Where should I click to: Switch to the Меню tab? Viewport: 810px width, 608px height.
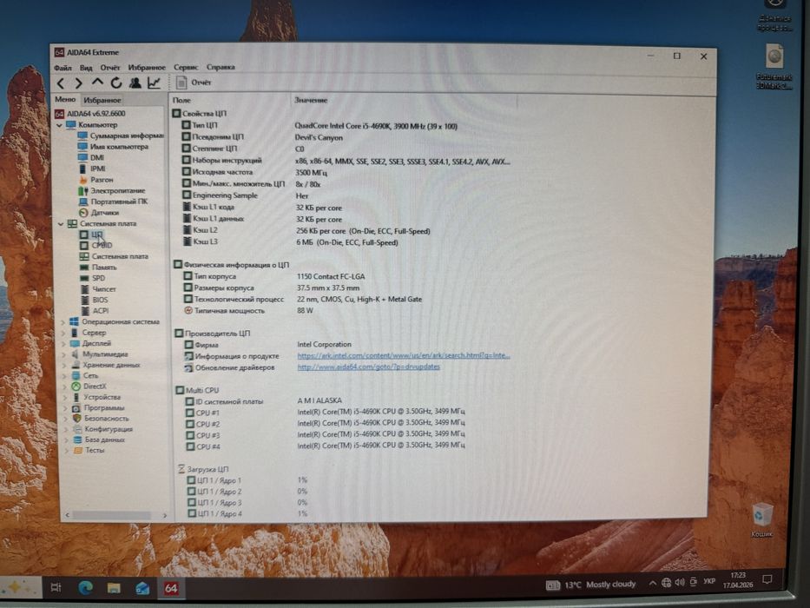click(x=65, y=99)
